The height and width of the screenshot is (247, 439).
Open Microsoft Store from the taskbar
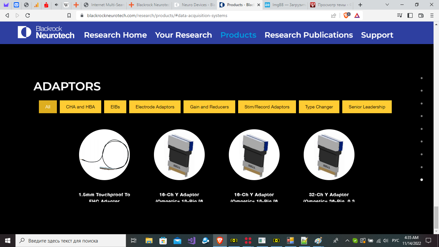(x=163, y=240)
